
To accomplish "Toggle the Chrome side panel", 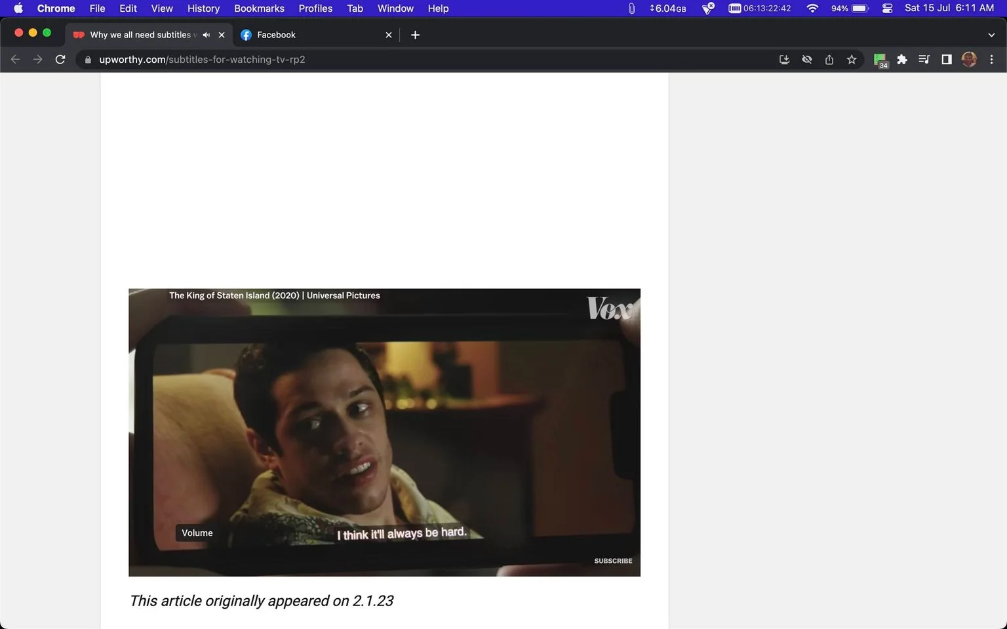I will tap(947, 60).
